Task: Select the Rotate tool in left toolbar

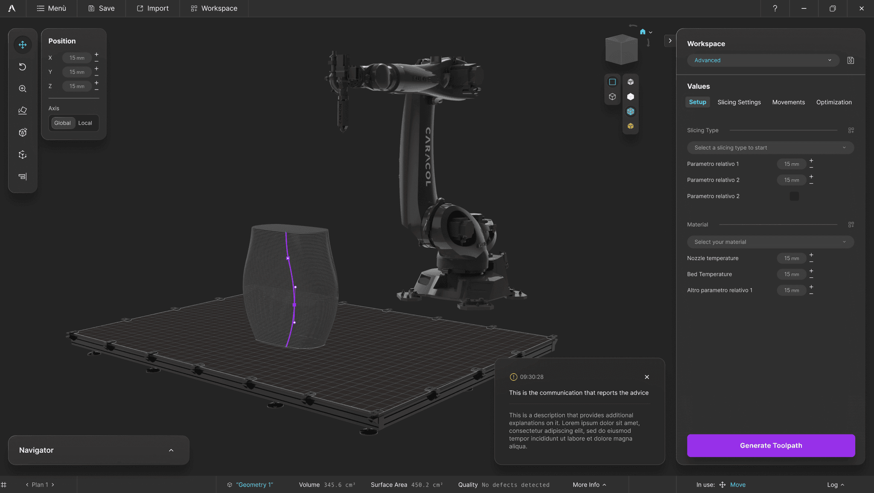Action: [x=23, y=67]
